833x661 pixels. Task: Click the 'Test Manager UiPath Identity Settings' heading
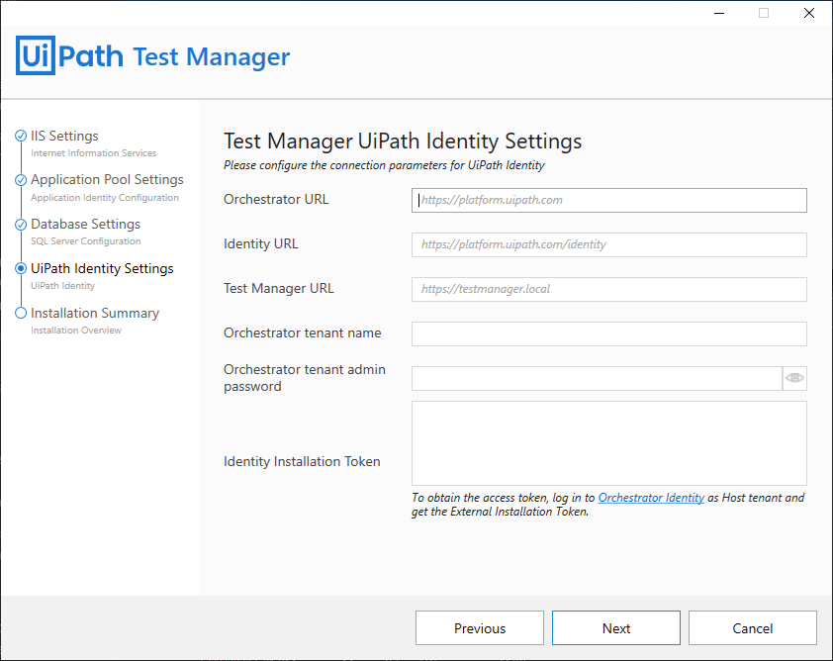click(403, 142)
